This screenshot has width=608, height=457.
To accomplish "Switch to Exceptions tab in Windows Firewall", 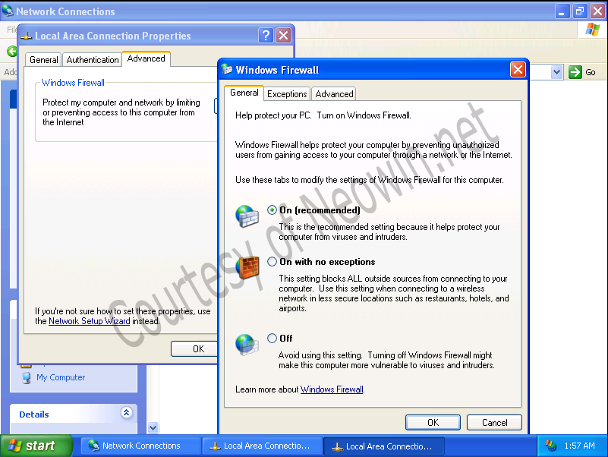I will click(x=287, y=94).
